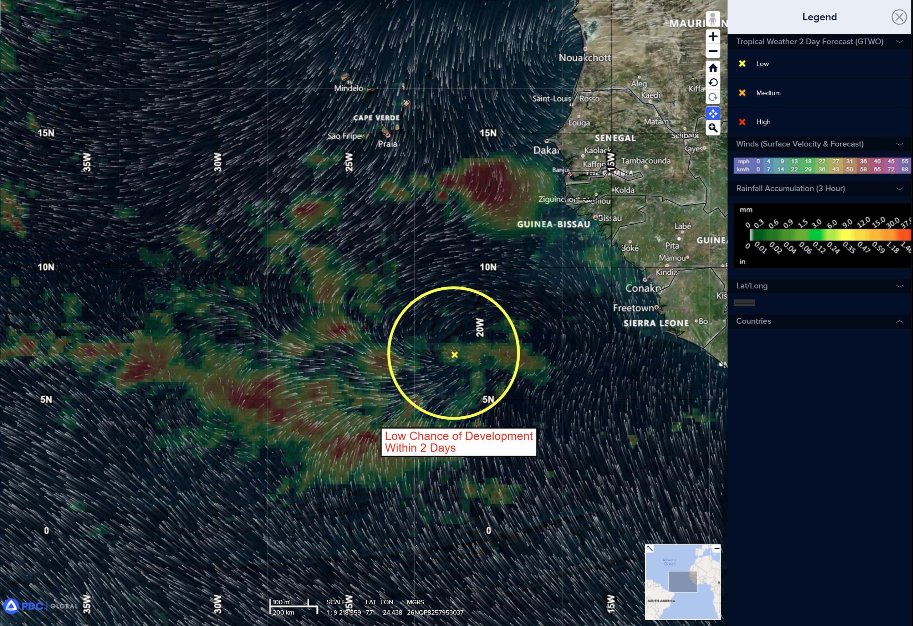The image size is (913, 626).
Task: Activate the pan arrows tool
Action: (713, 113)
